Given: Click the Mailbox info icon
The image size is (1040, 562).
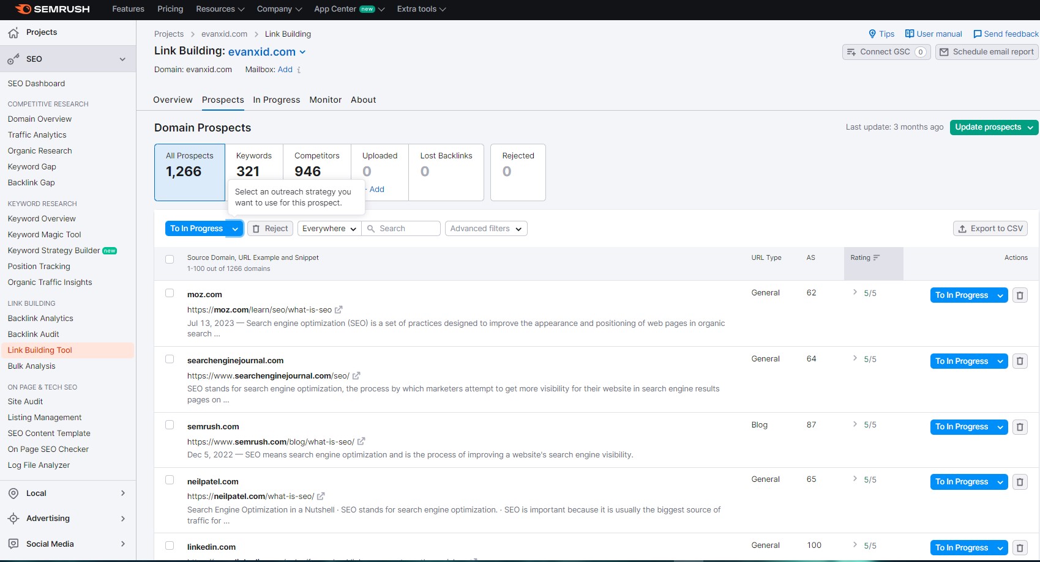Looking at the screenshot, I should point(299,70).
